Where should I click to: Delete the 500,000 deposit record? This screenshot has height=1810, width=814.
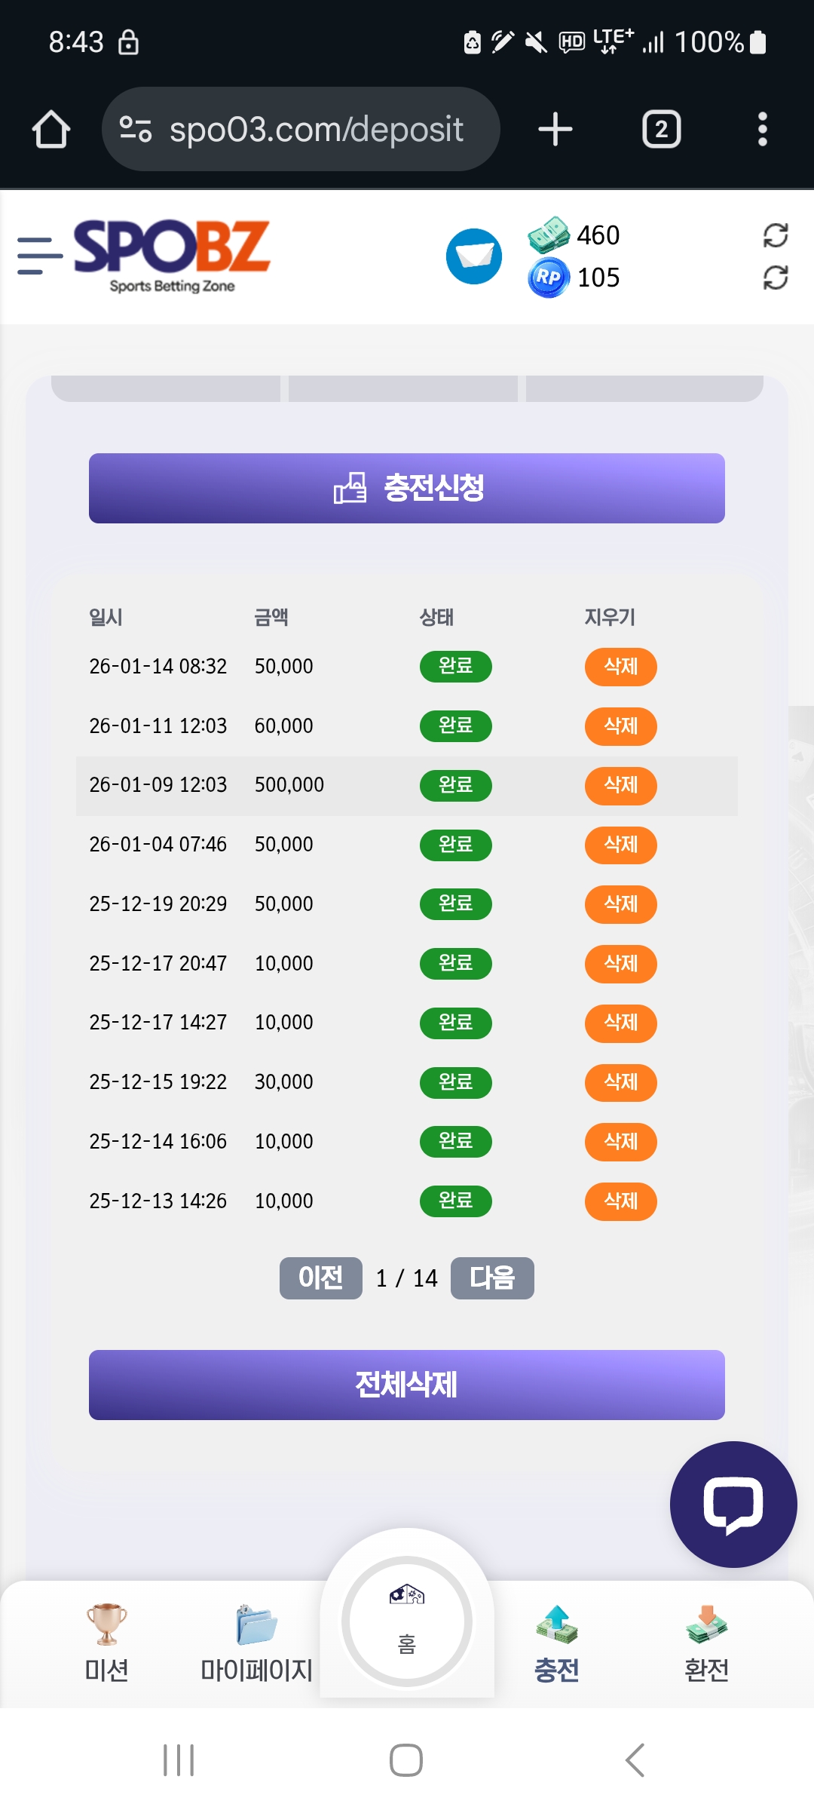click(620, 785)
